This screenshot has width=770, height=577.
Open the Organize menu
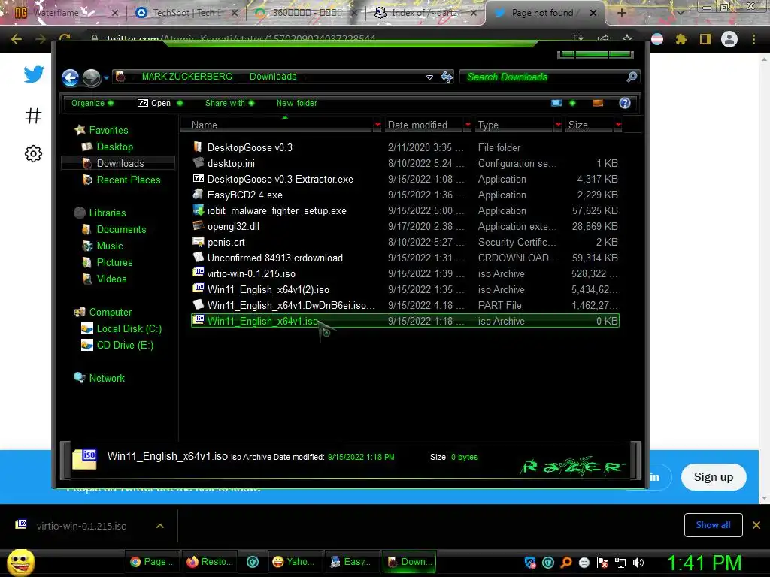(x=92, y=103)
